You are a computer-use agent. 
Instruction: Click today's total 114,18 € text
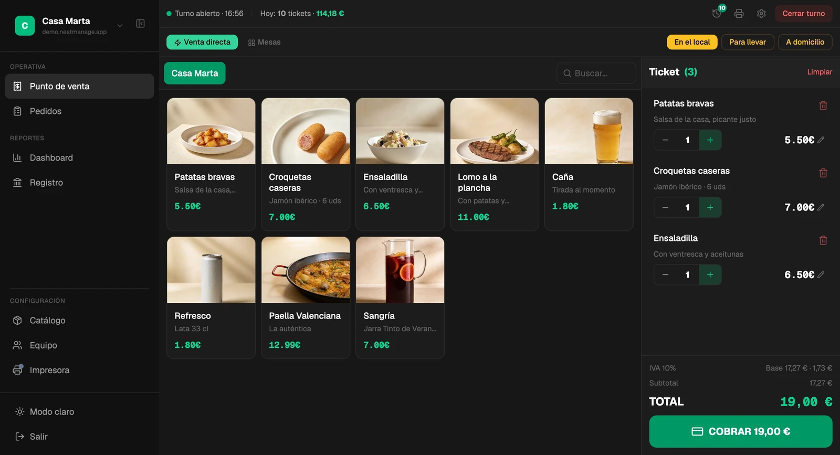coord(330,14)
